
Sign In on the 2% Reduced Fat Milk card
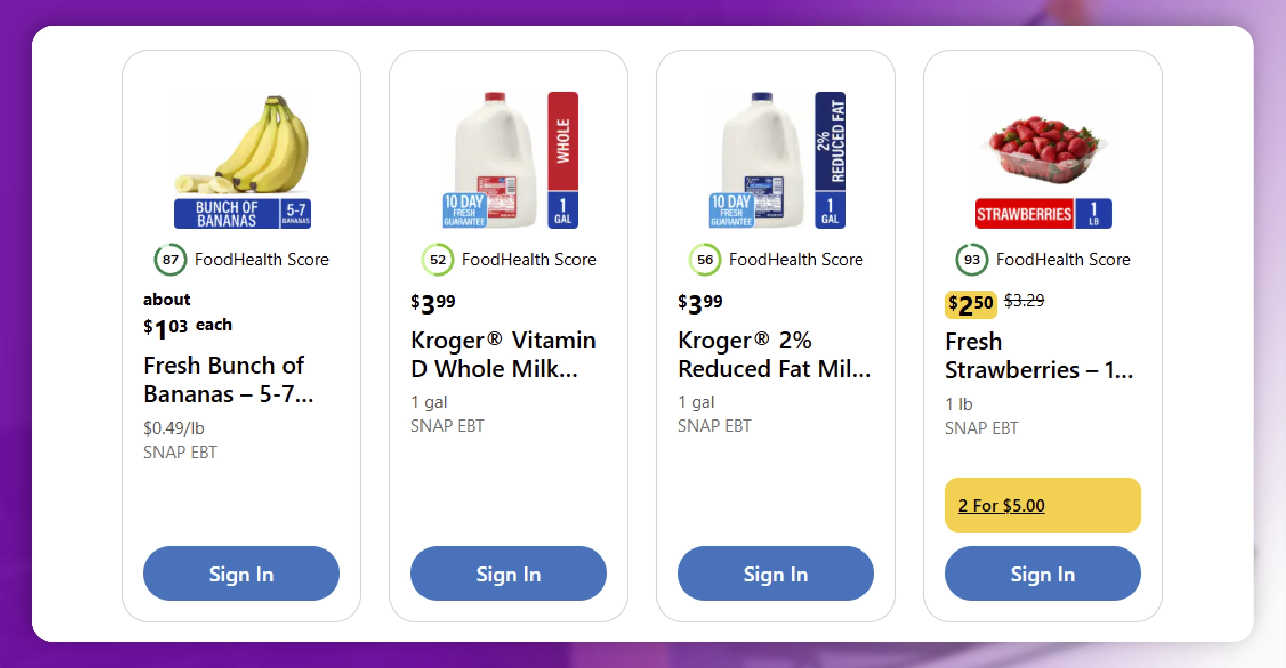(x=775, y=574)
